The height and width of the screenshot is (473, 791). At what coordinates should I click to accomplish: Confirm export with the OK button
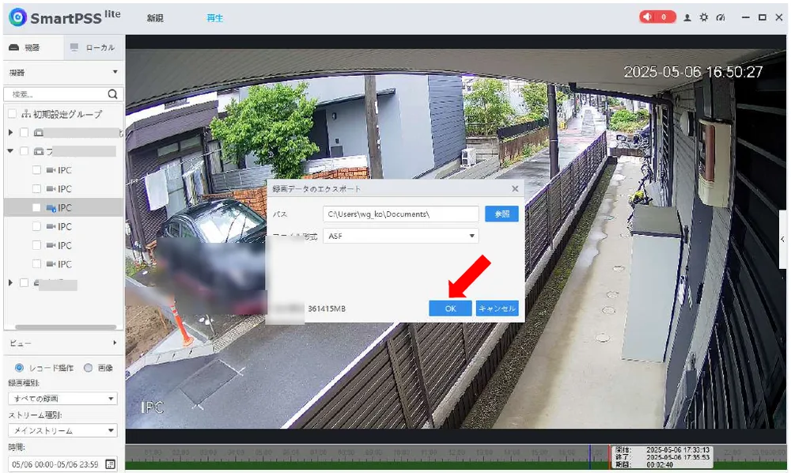(450, 308)
